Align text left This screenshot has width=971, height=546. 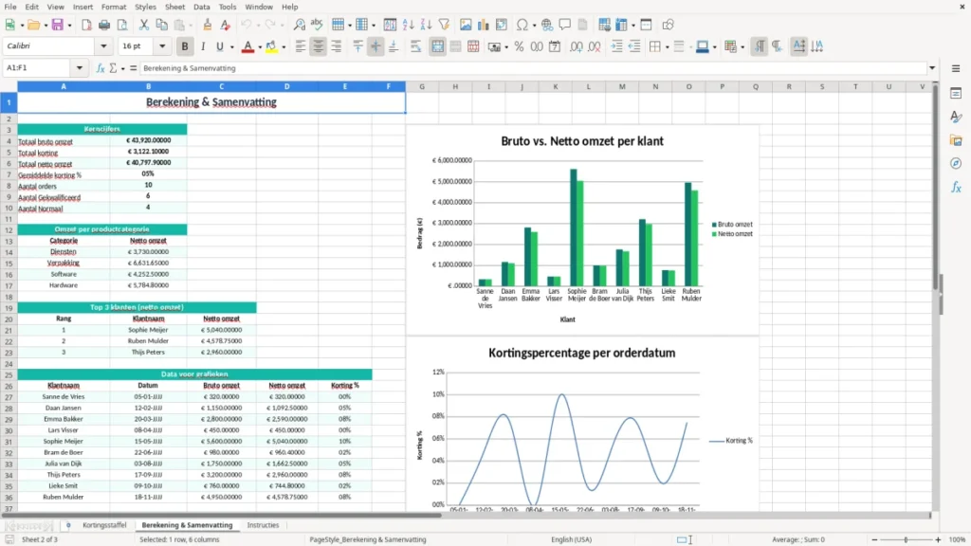301,46
